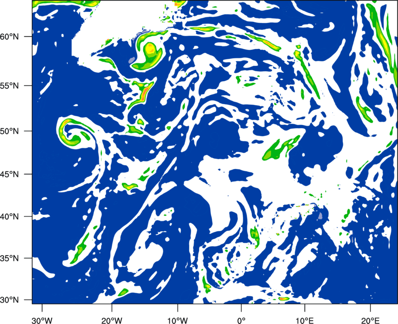Click the 30°W longitude label

coord(42,320)
